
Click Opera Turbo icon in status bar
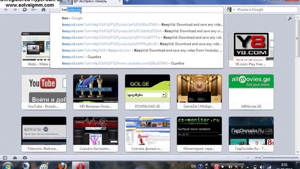tap(25, 158)
